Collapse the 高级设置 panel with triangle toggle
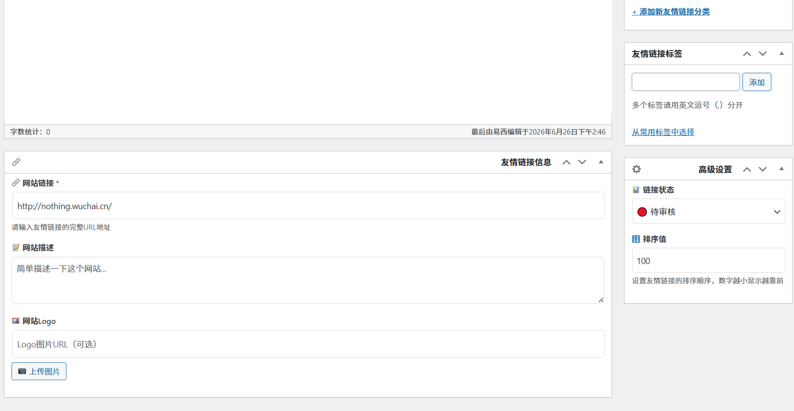 coord(781,169)
